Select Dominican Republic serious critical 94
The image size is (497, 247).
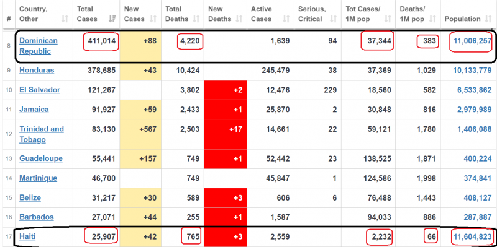point(332,41)
